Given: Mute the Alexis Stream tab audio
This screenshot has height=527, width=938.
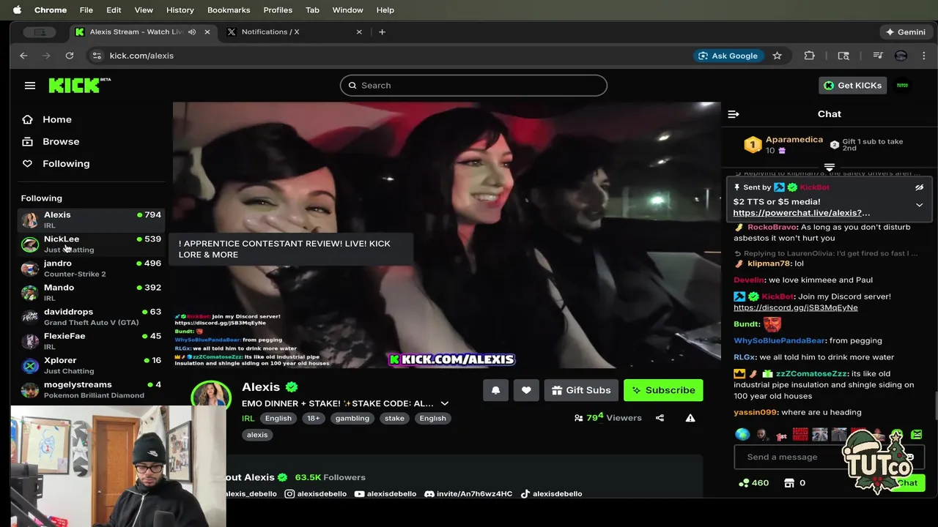Looking at the screenshot, I should pos(192,31).
